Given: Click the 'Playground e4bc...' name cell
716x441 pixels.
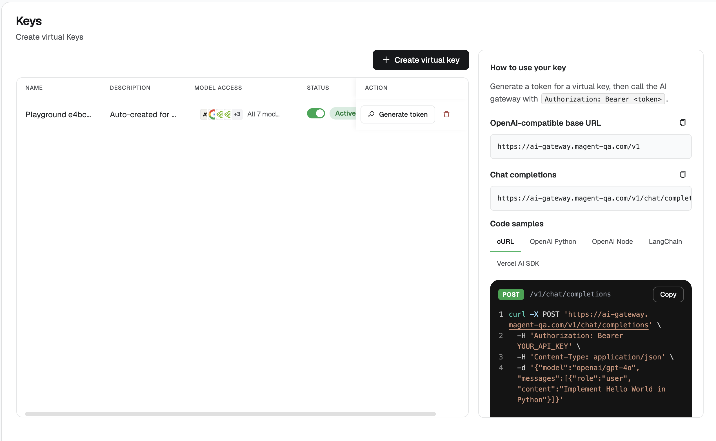Looking at the screenshot, I should [58, 114].
